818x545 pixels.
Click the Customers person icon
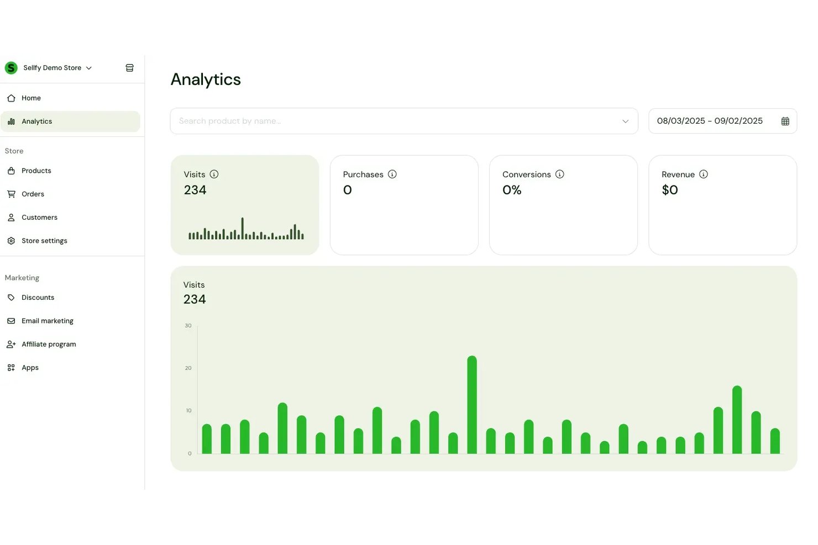pyautogui.click(x=11, y=218)
